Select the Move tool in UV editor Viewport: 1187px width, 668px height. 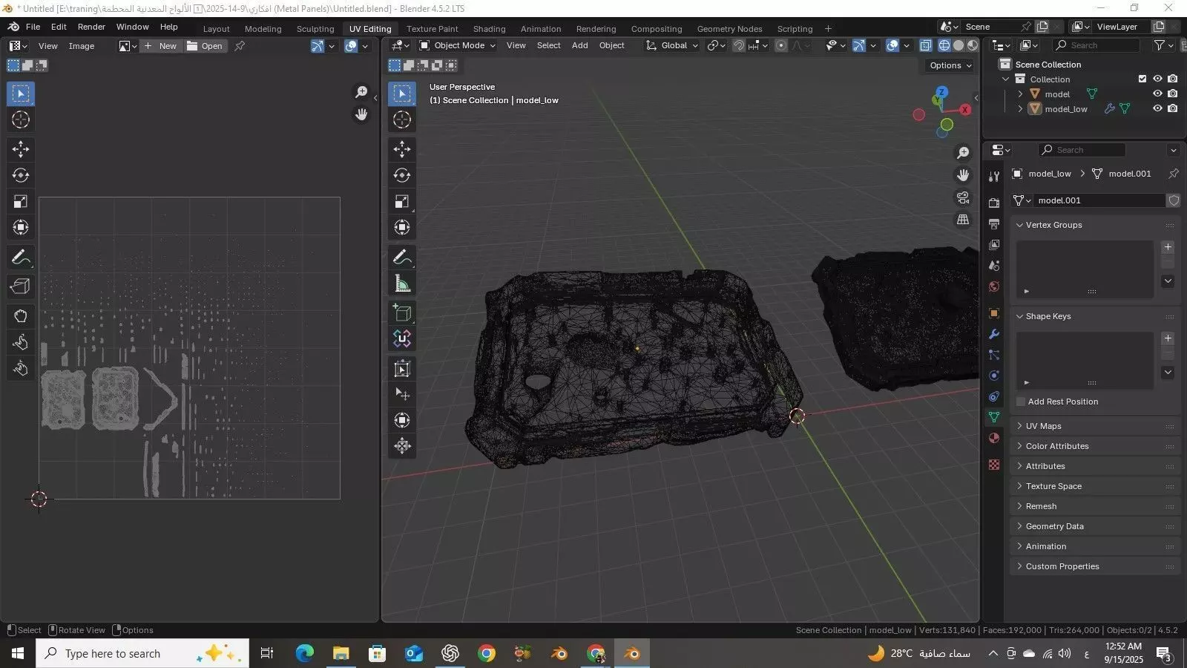click(x=21, y=149)
